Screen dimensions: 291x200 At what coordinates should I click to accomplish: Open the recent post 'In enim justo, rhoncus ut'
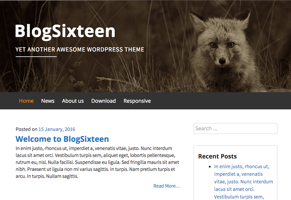[243, 182]
